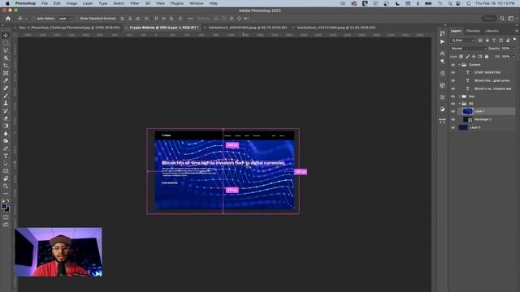Click the background color swatch
This screenshot has width=520, height=292.
[7, 209]
